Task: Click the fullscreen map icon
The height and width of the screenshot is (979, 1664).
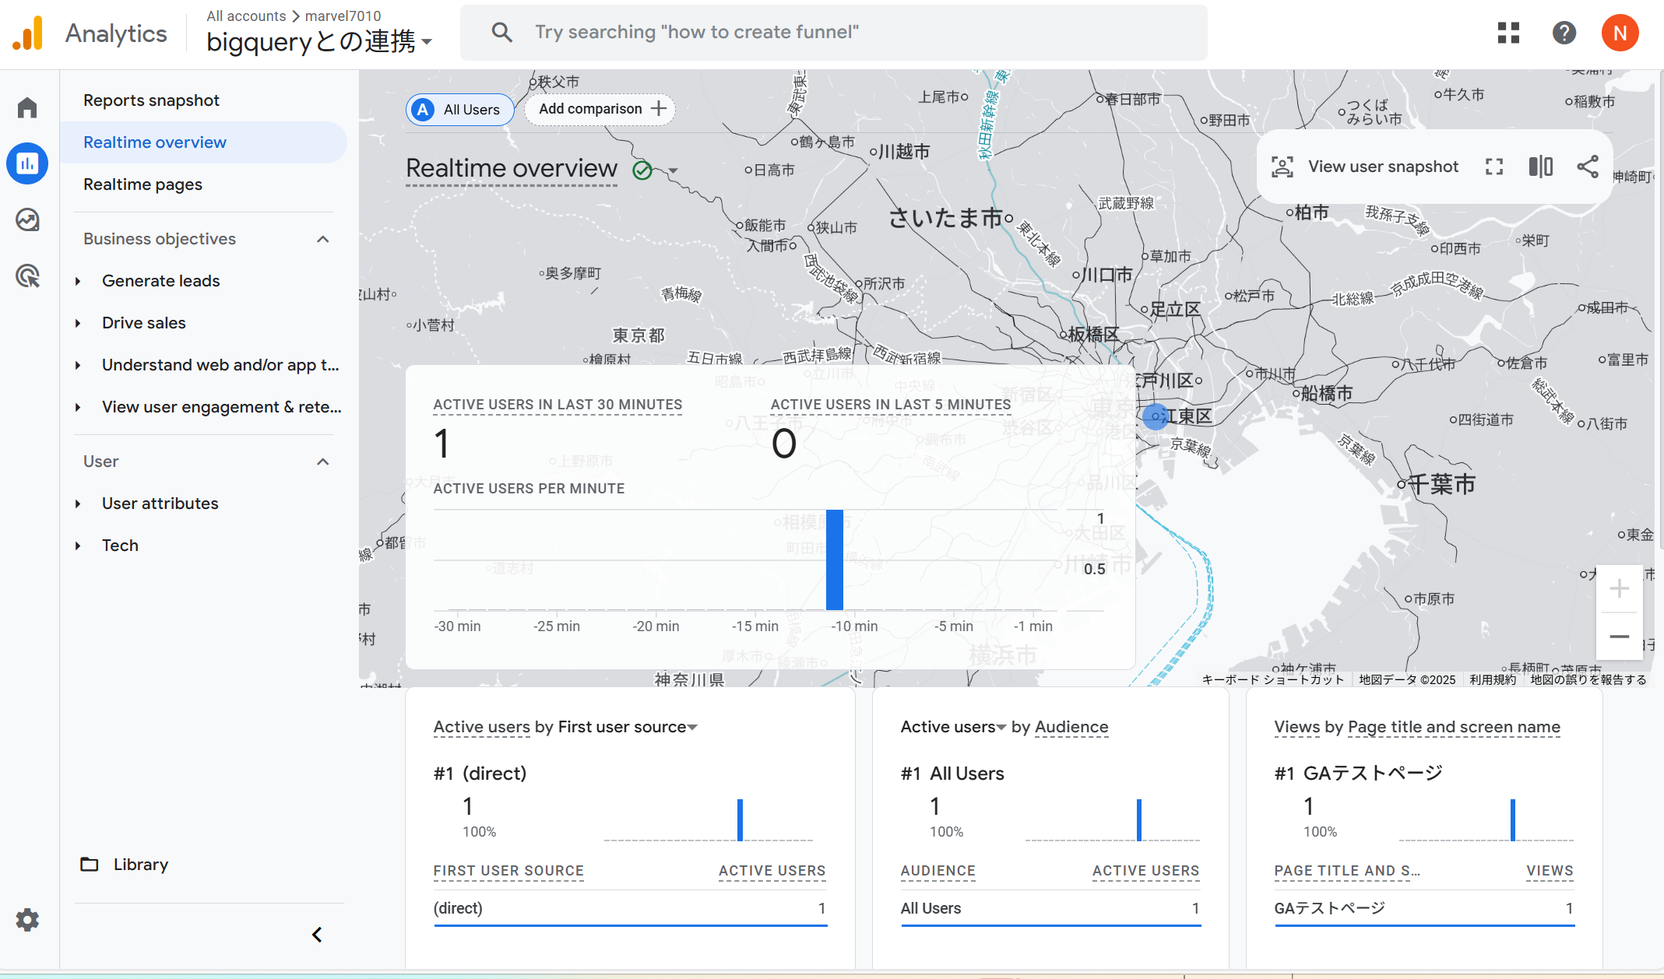Action: click(x=1493, y=167)
